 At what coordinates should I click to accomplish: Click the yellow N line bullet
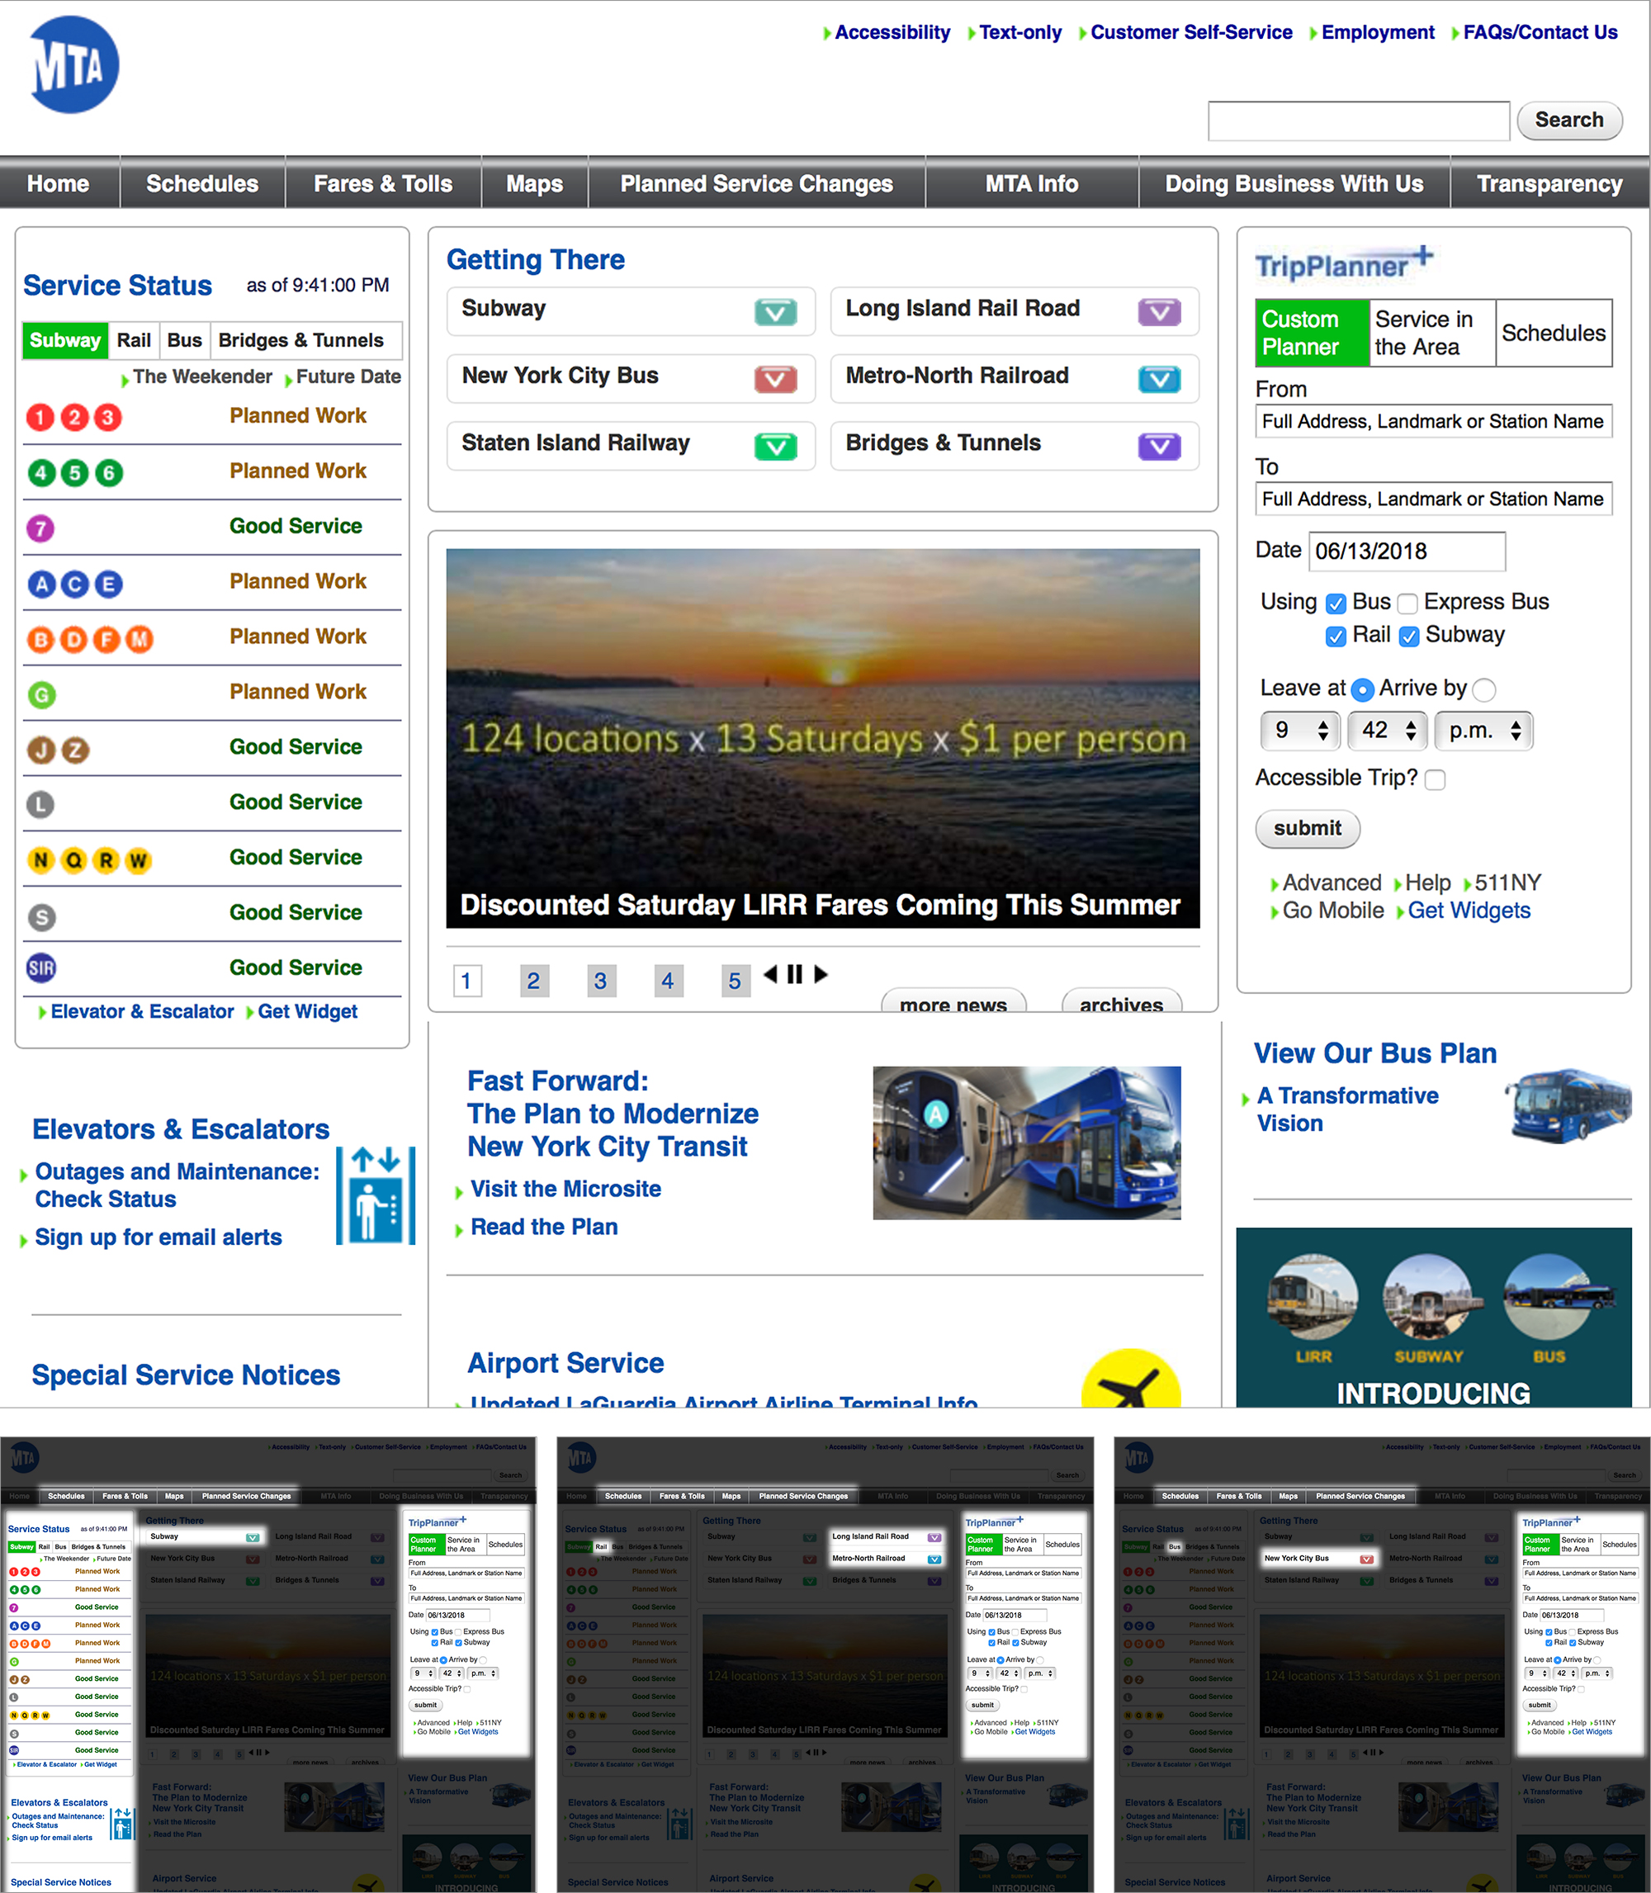click(x=40, y=860)
